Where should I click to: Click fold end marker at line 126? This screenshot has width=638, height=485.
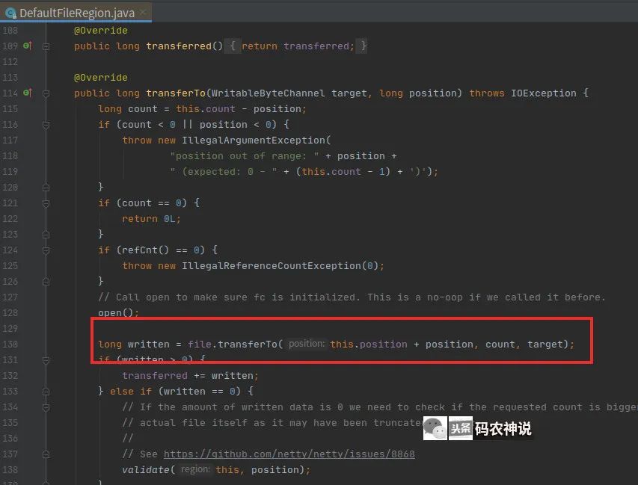[x=46, y=282]
